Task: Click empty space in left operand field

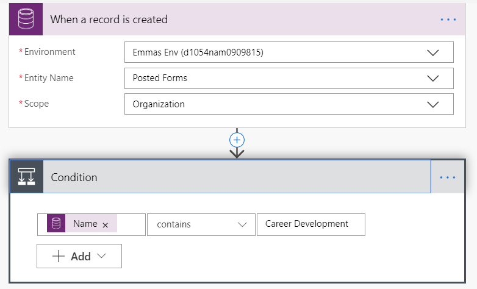Action: (131, 224)
